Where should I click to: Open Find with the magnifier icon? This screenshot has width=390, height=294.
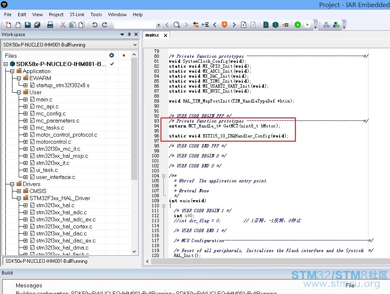coord(177,24)
